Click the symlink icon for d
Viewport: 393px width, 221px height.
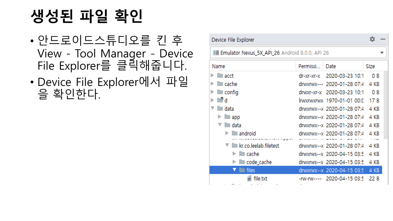click(x=220, y=100)
